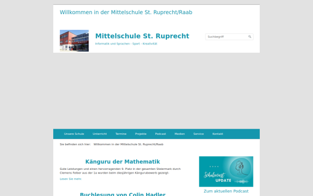Open the Termine menu item
Screen dimensions: 313x196
pos(121,134)
